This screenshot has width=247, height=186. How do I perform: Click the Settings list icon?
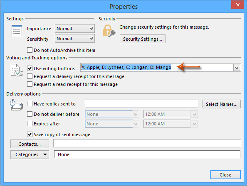[17, 30]
